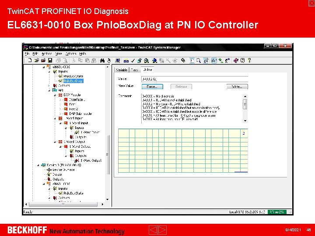This screenshot has height=236, width=315.
Task: Click the Save floppy disk icon
Action: pyautogui.click(x=50, y=60)
